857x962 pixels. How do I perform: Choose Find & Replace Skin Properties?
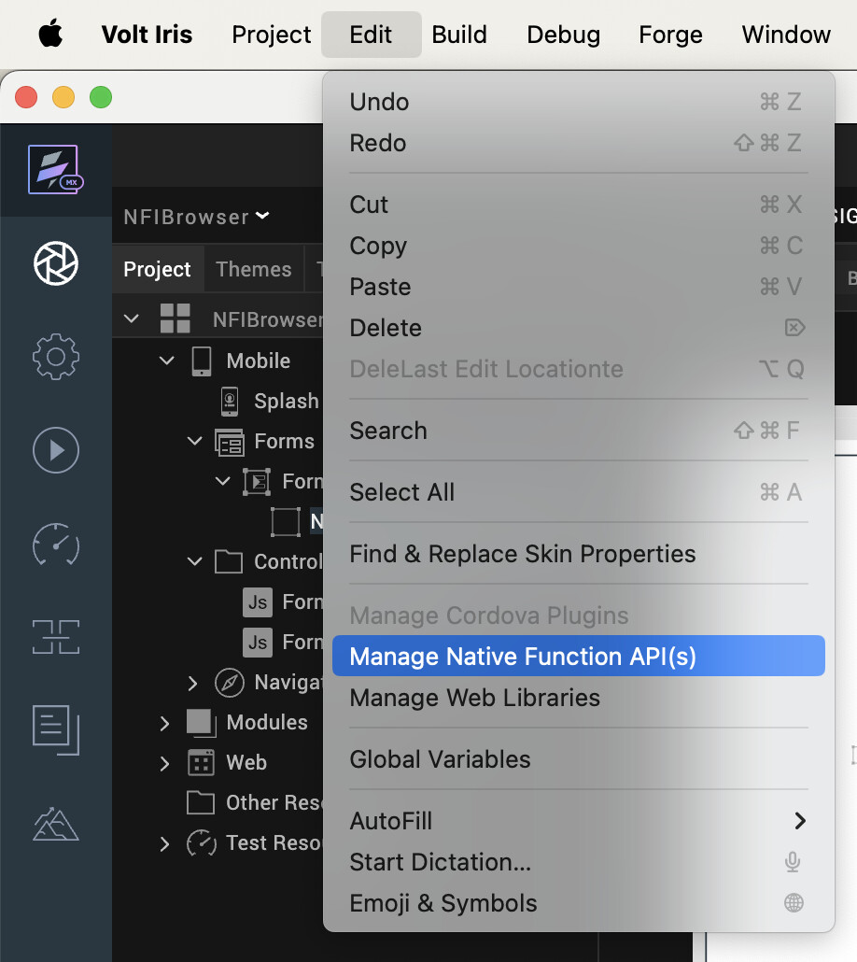pos(578,554)
